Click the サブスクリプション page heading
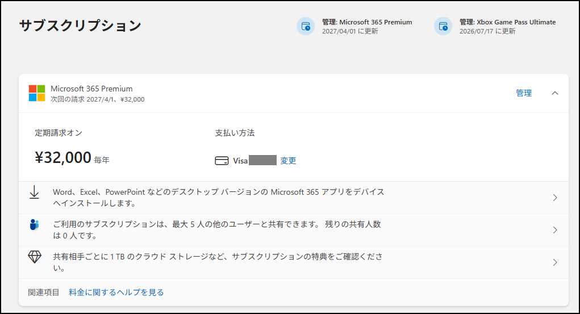This screenshot has width=580, height=314. coord(80,26)
